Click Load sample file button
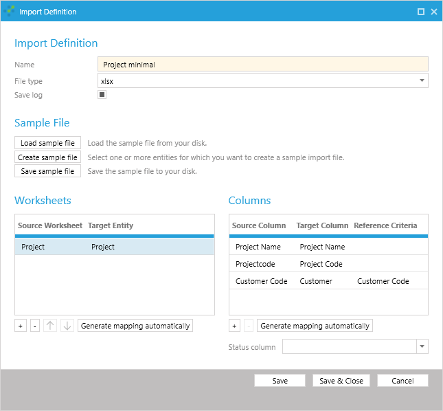The width and height of the screenshot is (443, 411). (x=47, y=143)
